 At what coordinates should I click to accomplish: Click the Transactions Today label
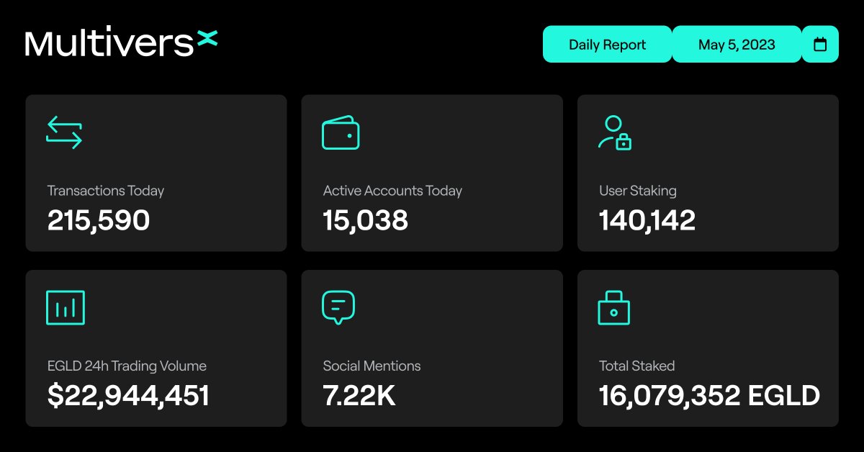tap(106, 191)
